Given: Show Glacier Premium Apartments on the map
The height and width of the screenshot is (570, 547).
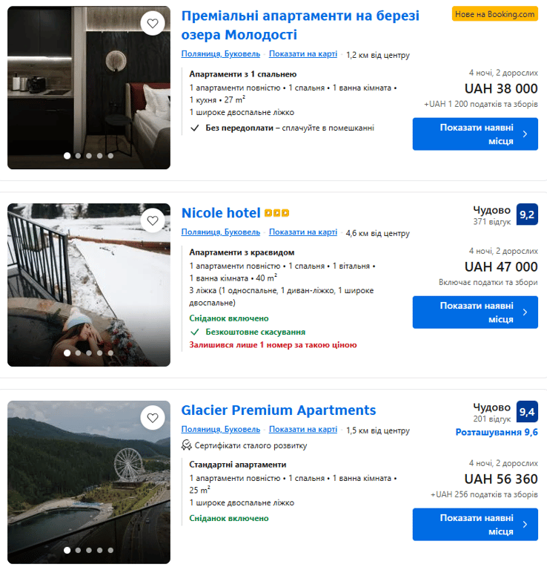Looking at the screenshot, I should 302,430.
